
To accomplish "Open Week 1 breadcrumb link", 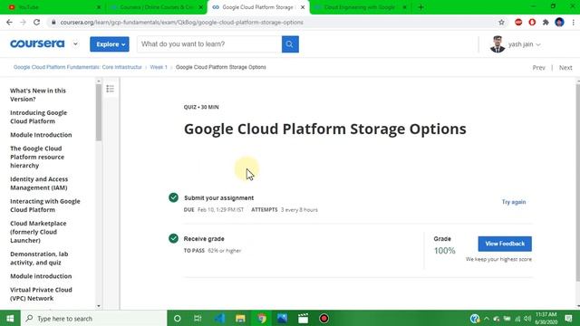I will [x=159, y=67].
